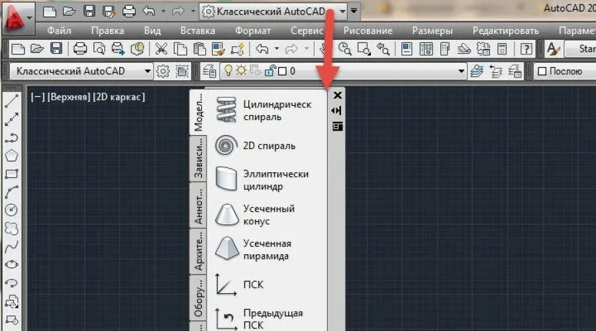The height and width of the screenshot is (331, 596).
Task: Switch to the Зависи... palette tab
Action: pos(198,158)
